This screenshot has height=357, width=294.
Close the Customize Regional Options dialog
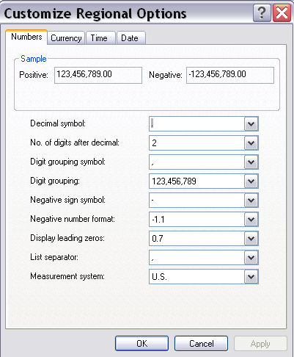(282, 13)
